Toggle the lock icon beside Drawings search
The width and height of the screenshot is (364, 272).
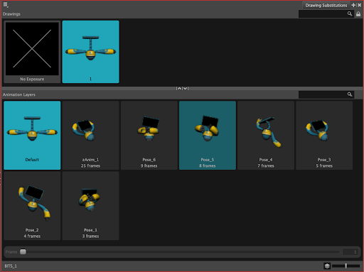click(x=358, y=14)
